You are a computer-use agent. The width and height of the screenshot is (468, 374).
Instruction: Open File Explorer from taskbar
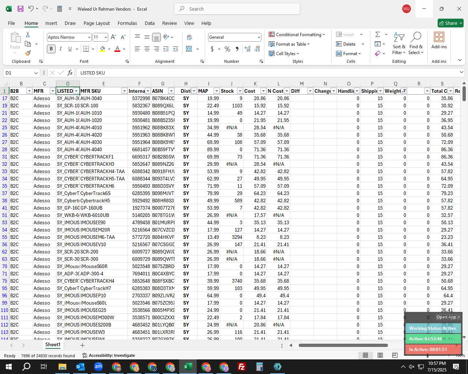62,367
